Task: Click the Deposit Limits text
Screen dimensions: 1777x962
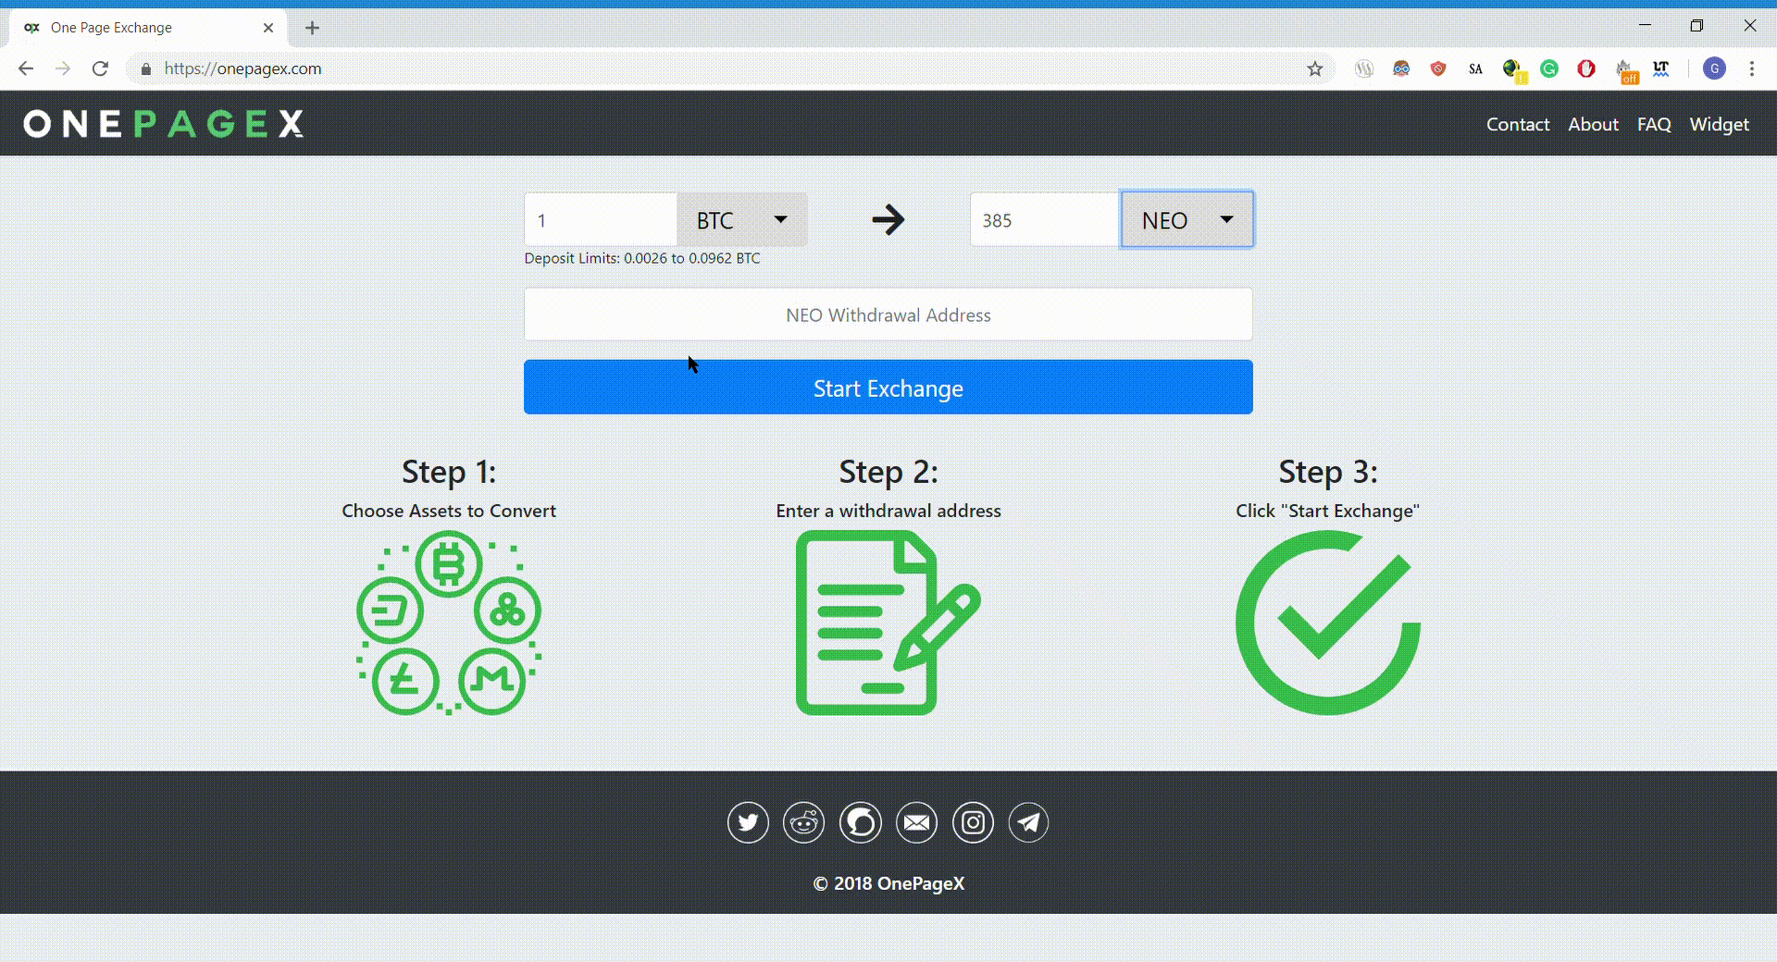Action: 642,258
